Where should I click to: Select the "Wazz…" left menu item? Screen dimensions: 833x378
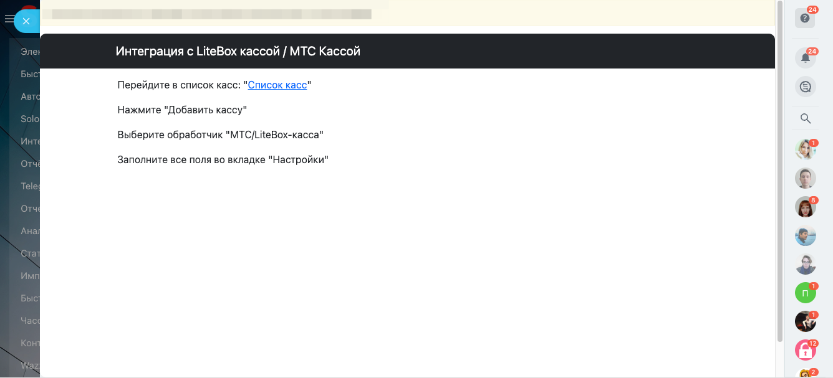click(30, 366)
